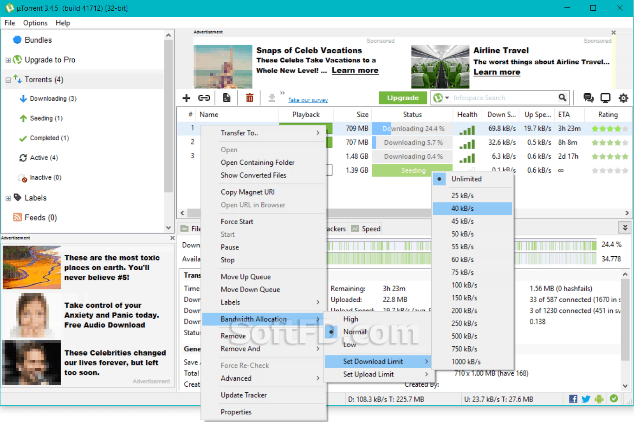The width and height of the screenshot is (634, 422).
Task: Set download limit to 25 kB/s
Action: [472, 195]
